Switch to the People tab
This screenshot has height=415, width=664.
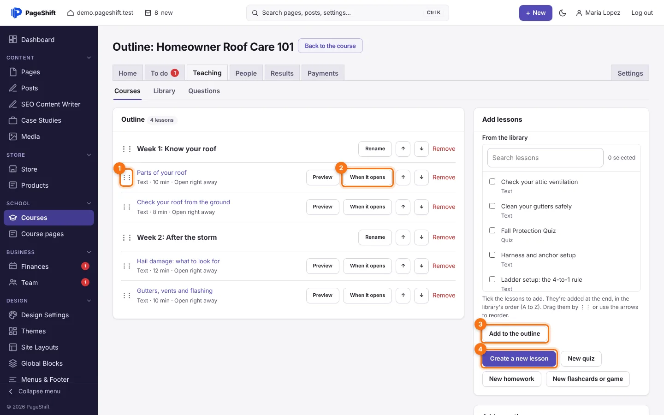[x=246, y=73]
